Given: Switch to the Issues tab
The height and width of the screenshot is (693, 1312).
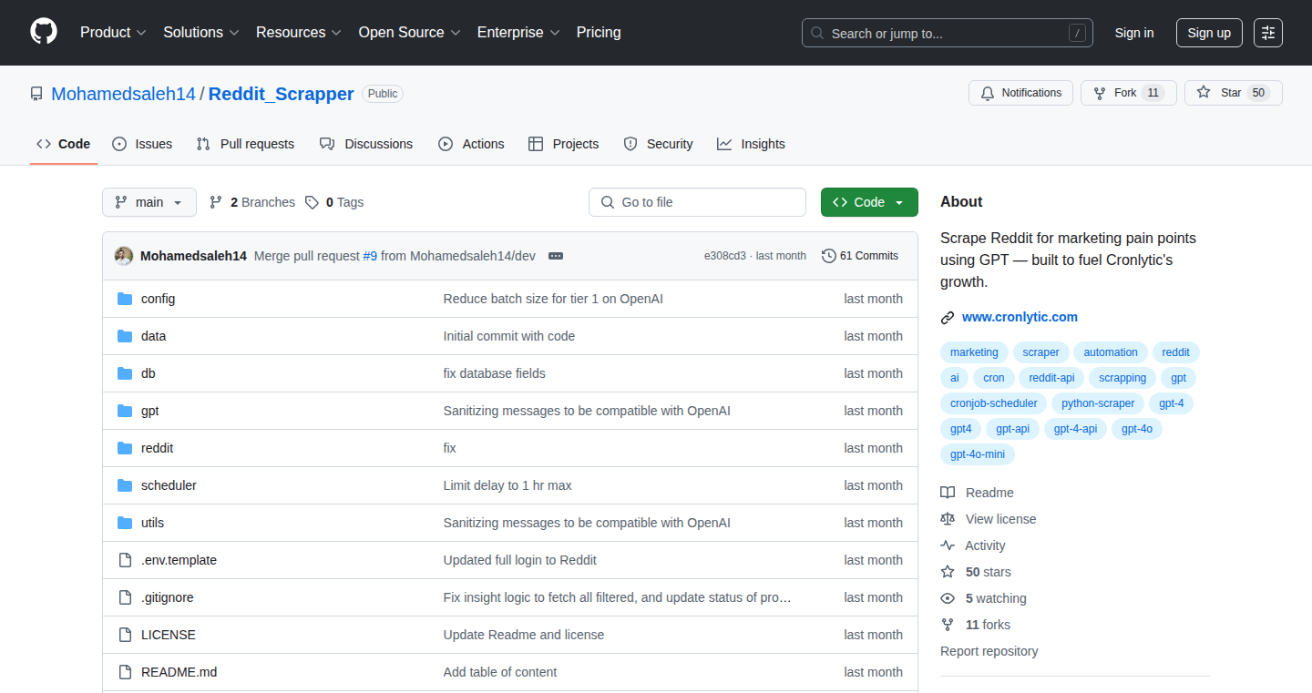Looking at the screenshot, I should click(x=142, y=144).
